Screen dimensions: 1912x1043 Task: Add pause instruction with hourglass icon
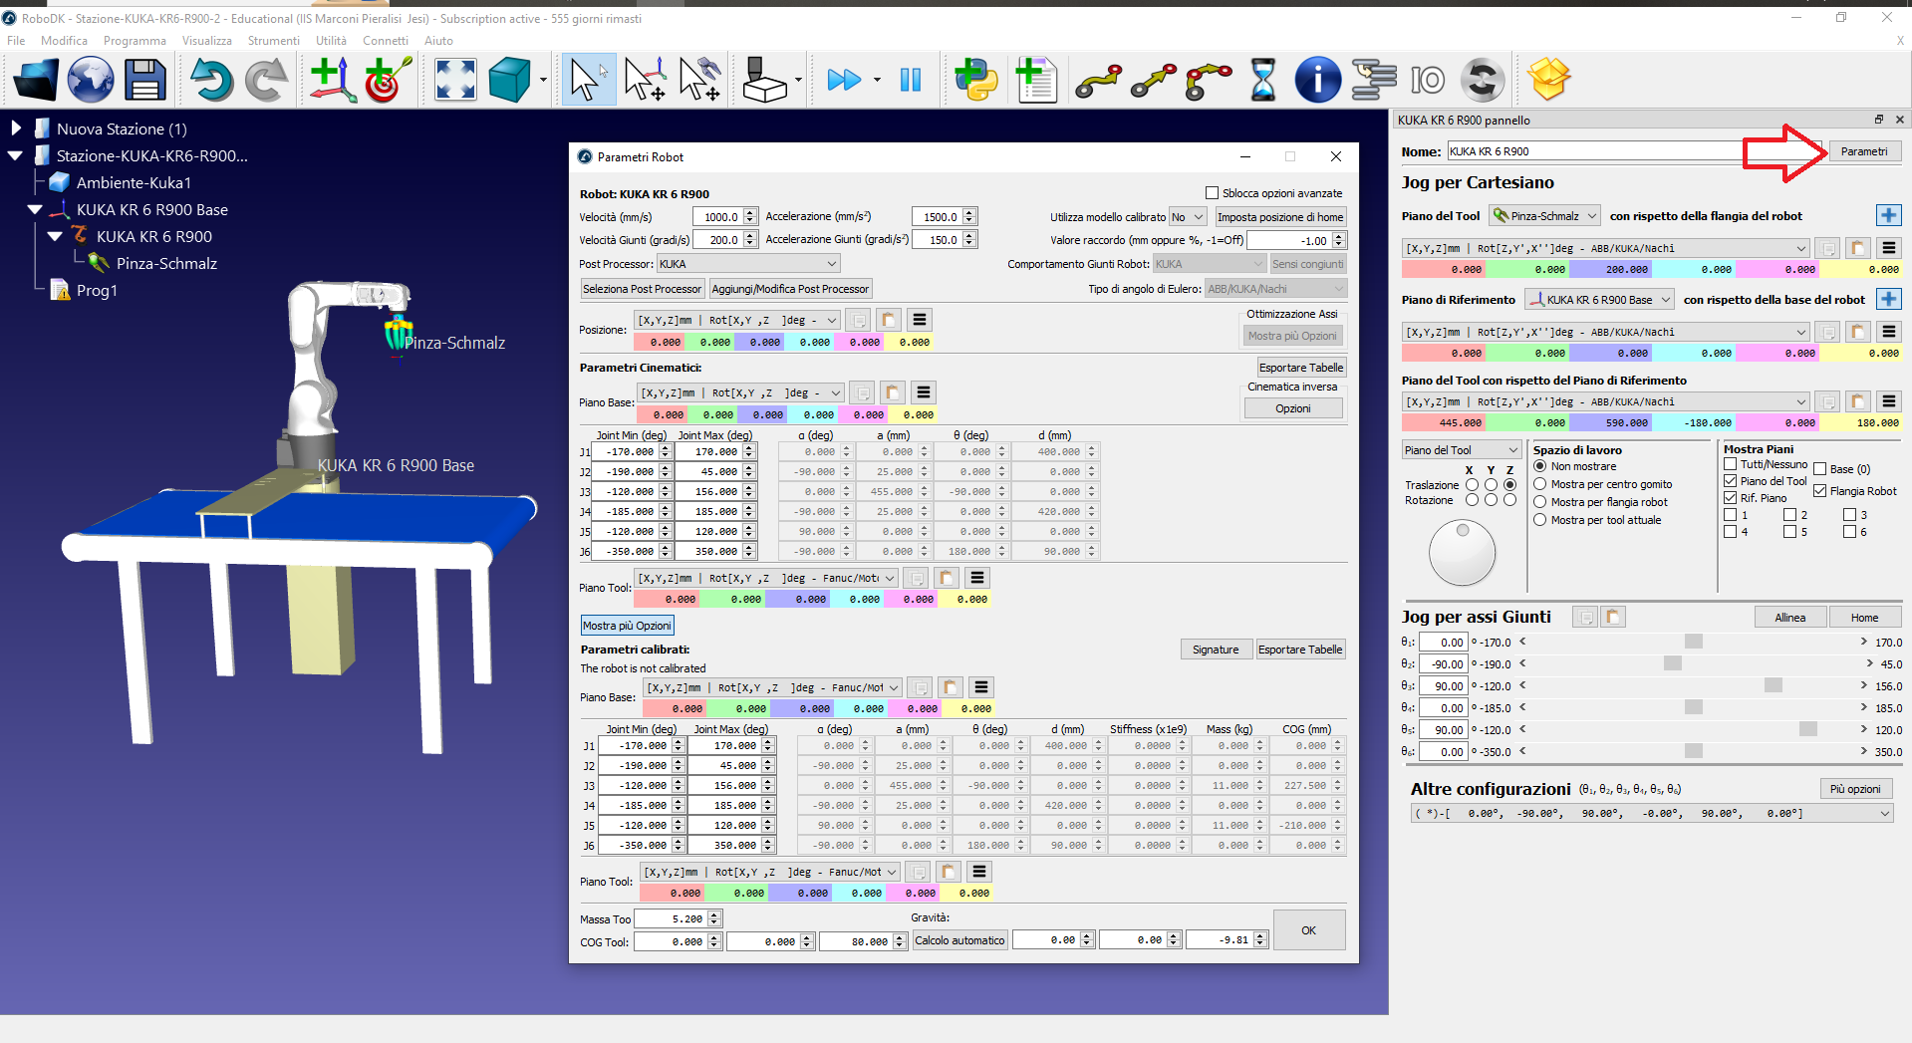1262,80
